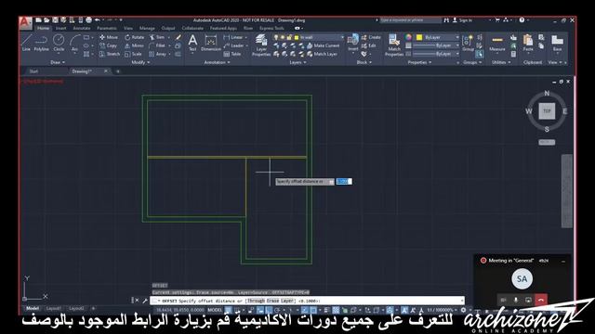
Task: Select the Circle tool
Action: [59, 43]
